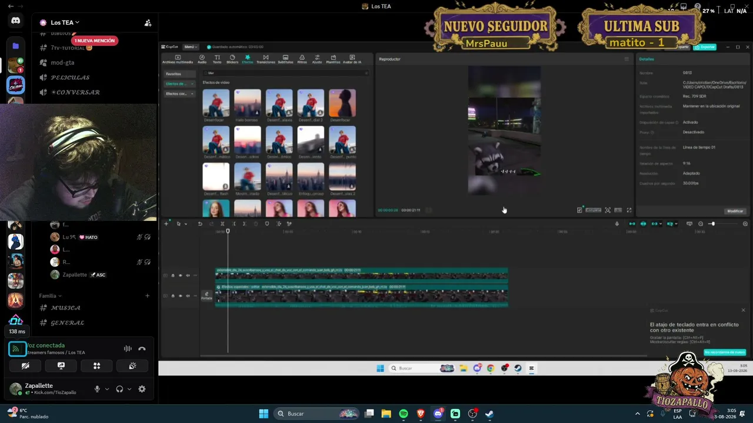Click the Exportar button

pyautogui.click(x=705, y=47)
